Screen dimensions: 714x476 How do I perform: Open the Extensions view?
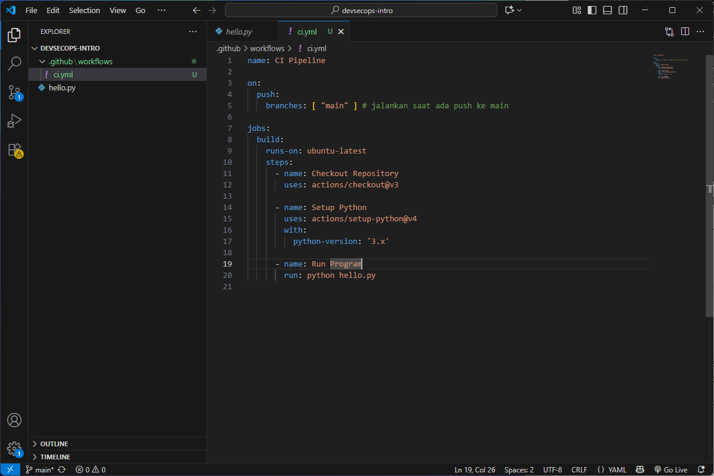14,150
